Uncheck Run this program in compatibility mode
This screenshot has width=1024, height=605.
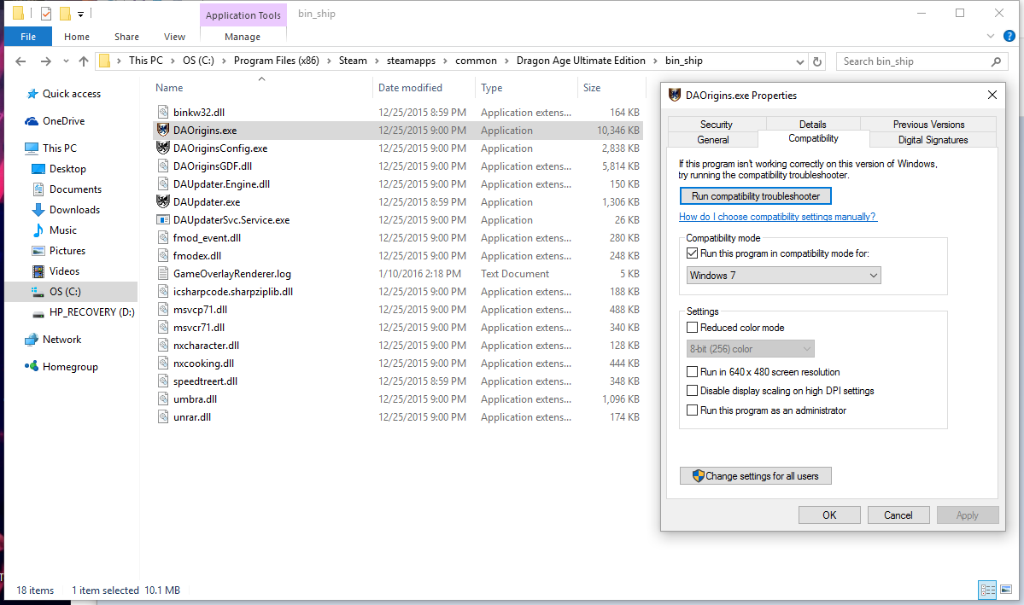pyautogui.click(x=693, y=253)
